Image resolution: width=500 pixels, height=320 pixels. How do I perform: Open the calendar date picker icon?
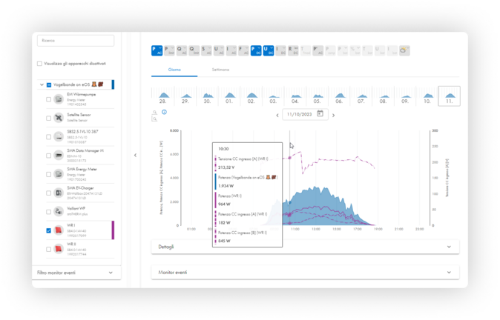pos(320,114)
